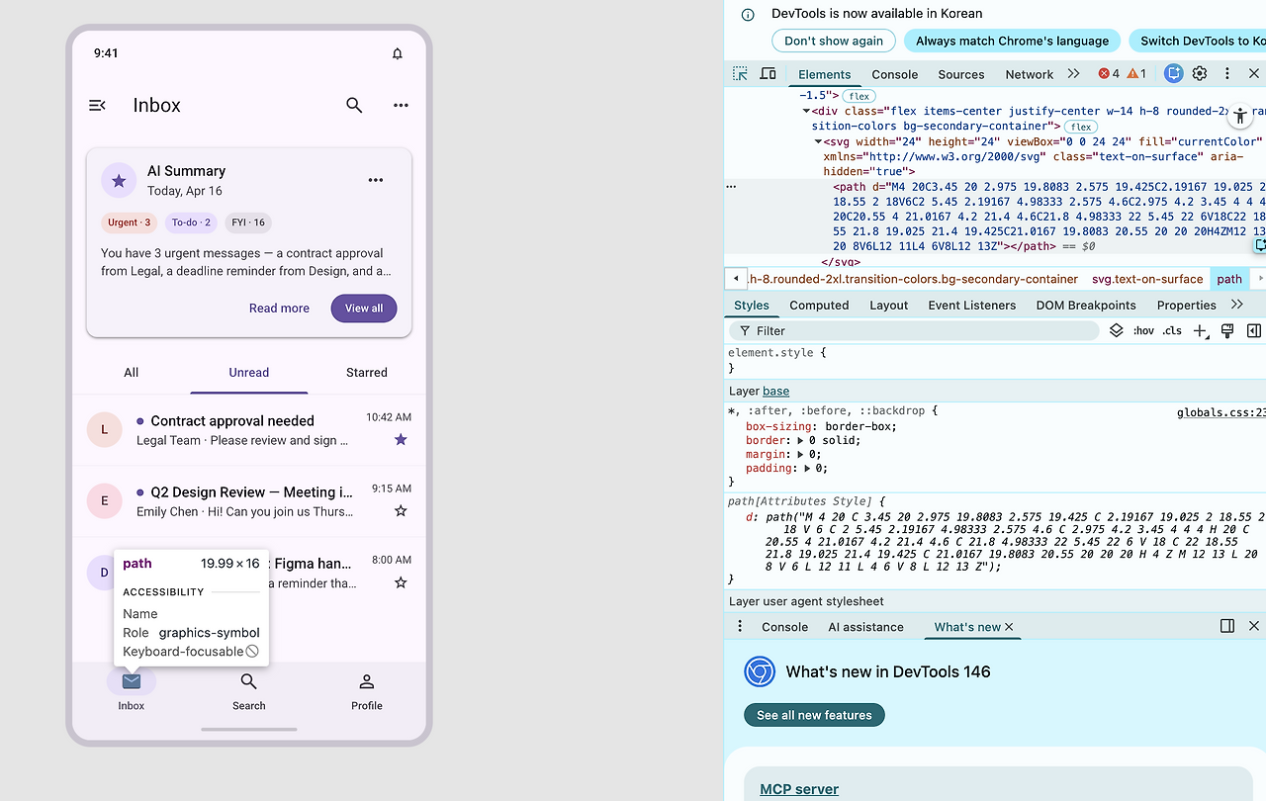1266x801 pixels.
Task: Show more Styles sidebar tabs via chevron
Action: (x=1236, y=305)
